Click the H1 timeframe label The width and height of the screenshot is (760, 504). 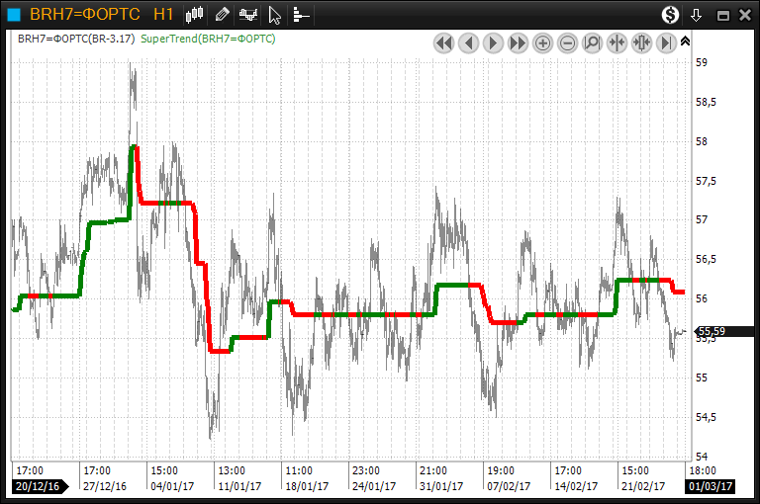[x=163, y=15]
